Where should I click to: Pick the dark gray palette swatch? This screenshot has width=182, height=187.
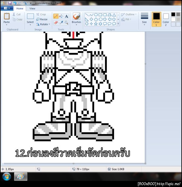(x=178, y=14)
